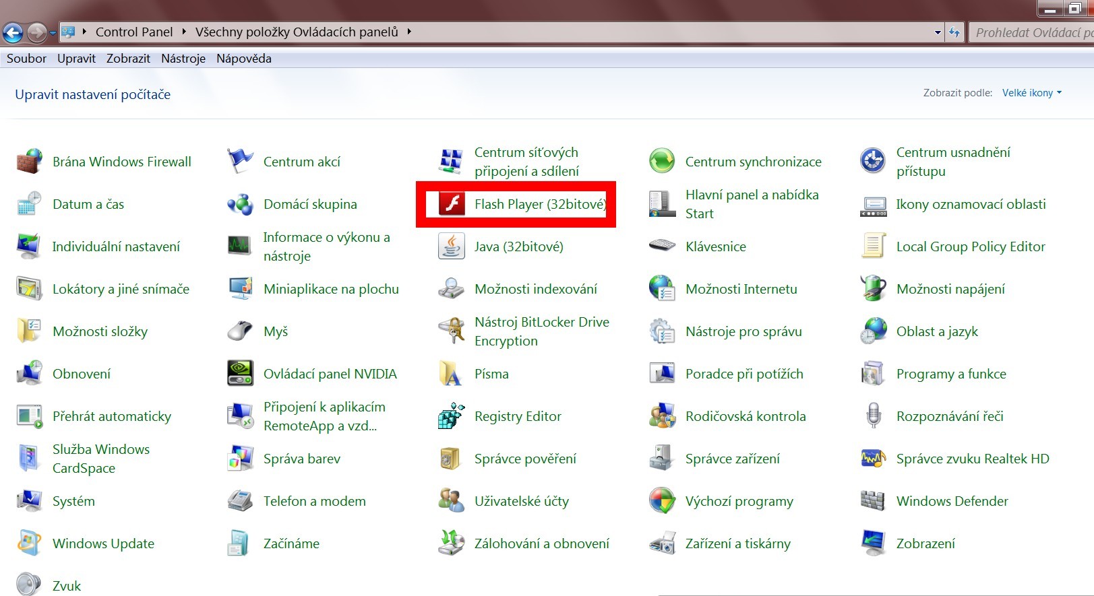Open the Ovládací panel NVIDIA icon
This screenshot has width=1094, height=596.
(x=240, y=374)
